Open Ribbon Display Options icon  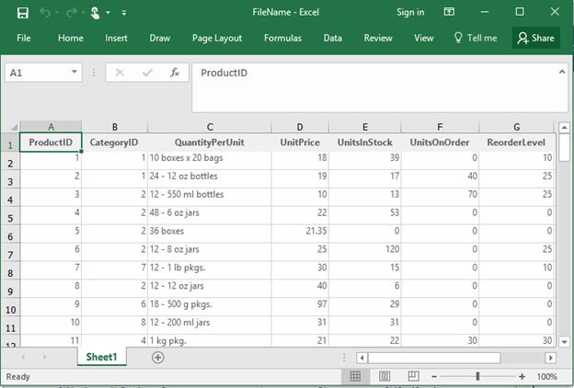pyautogui.click(x=449, y=12)
